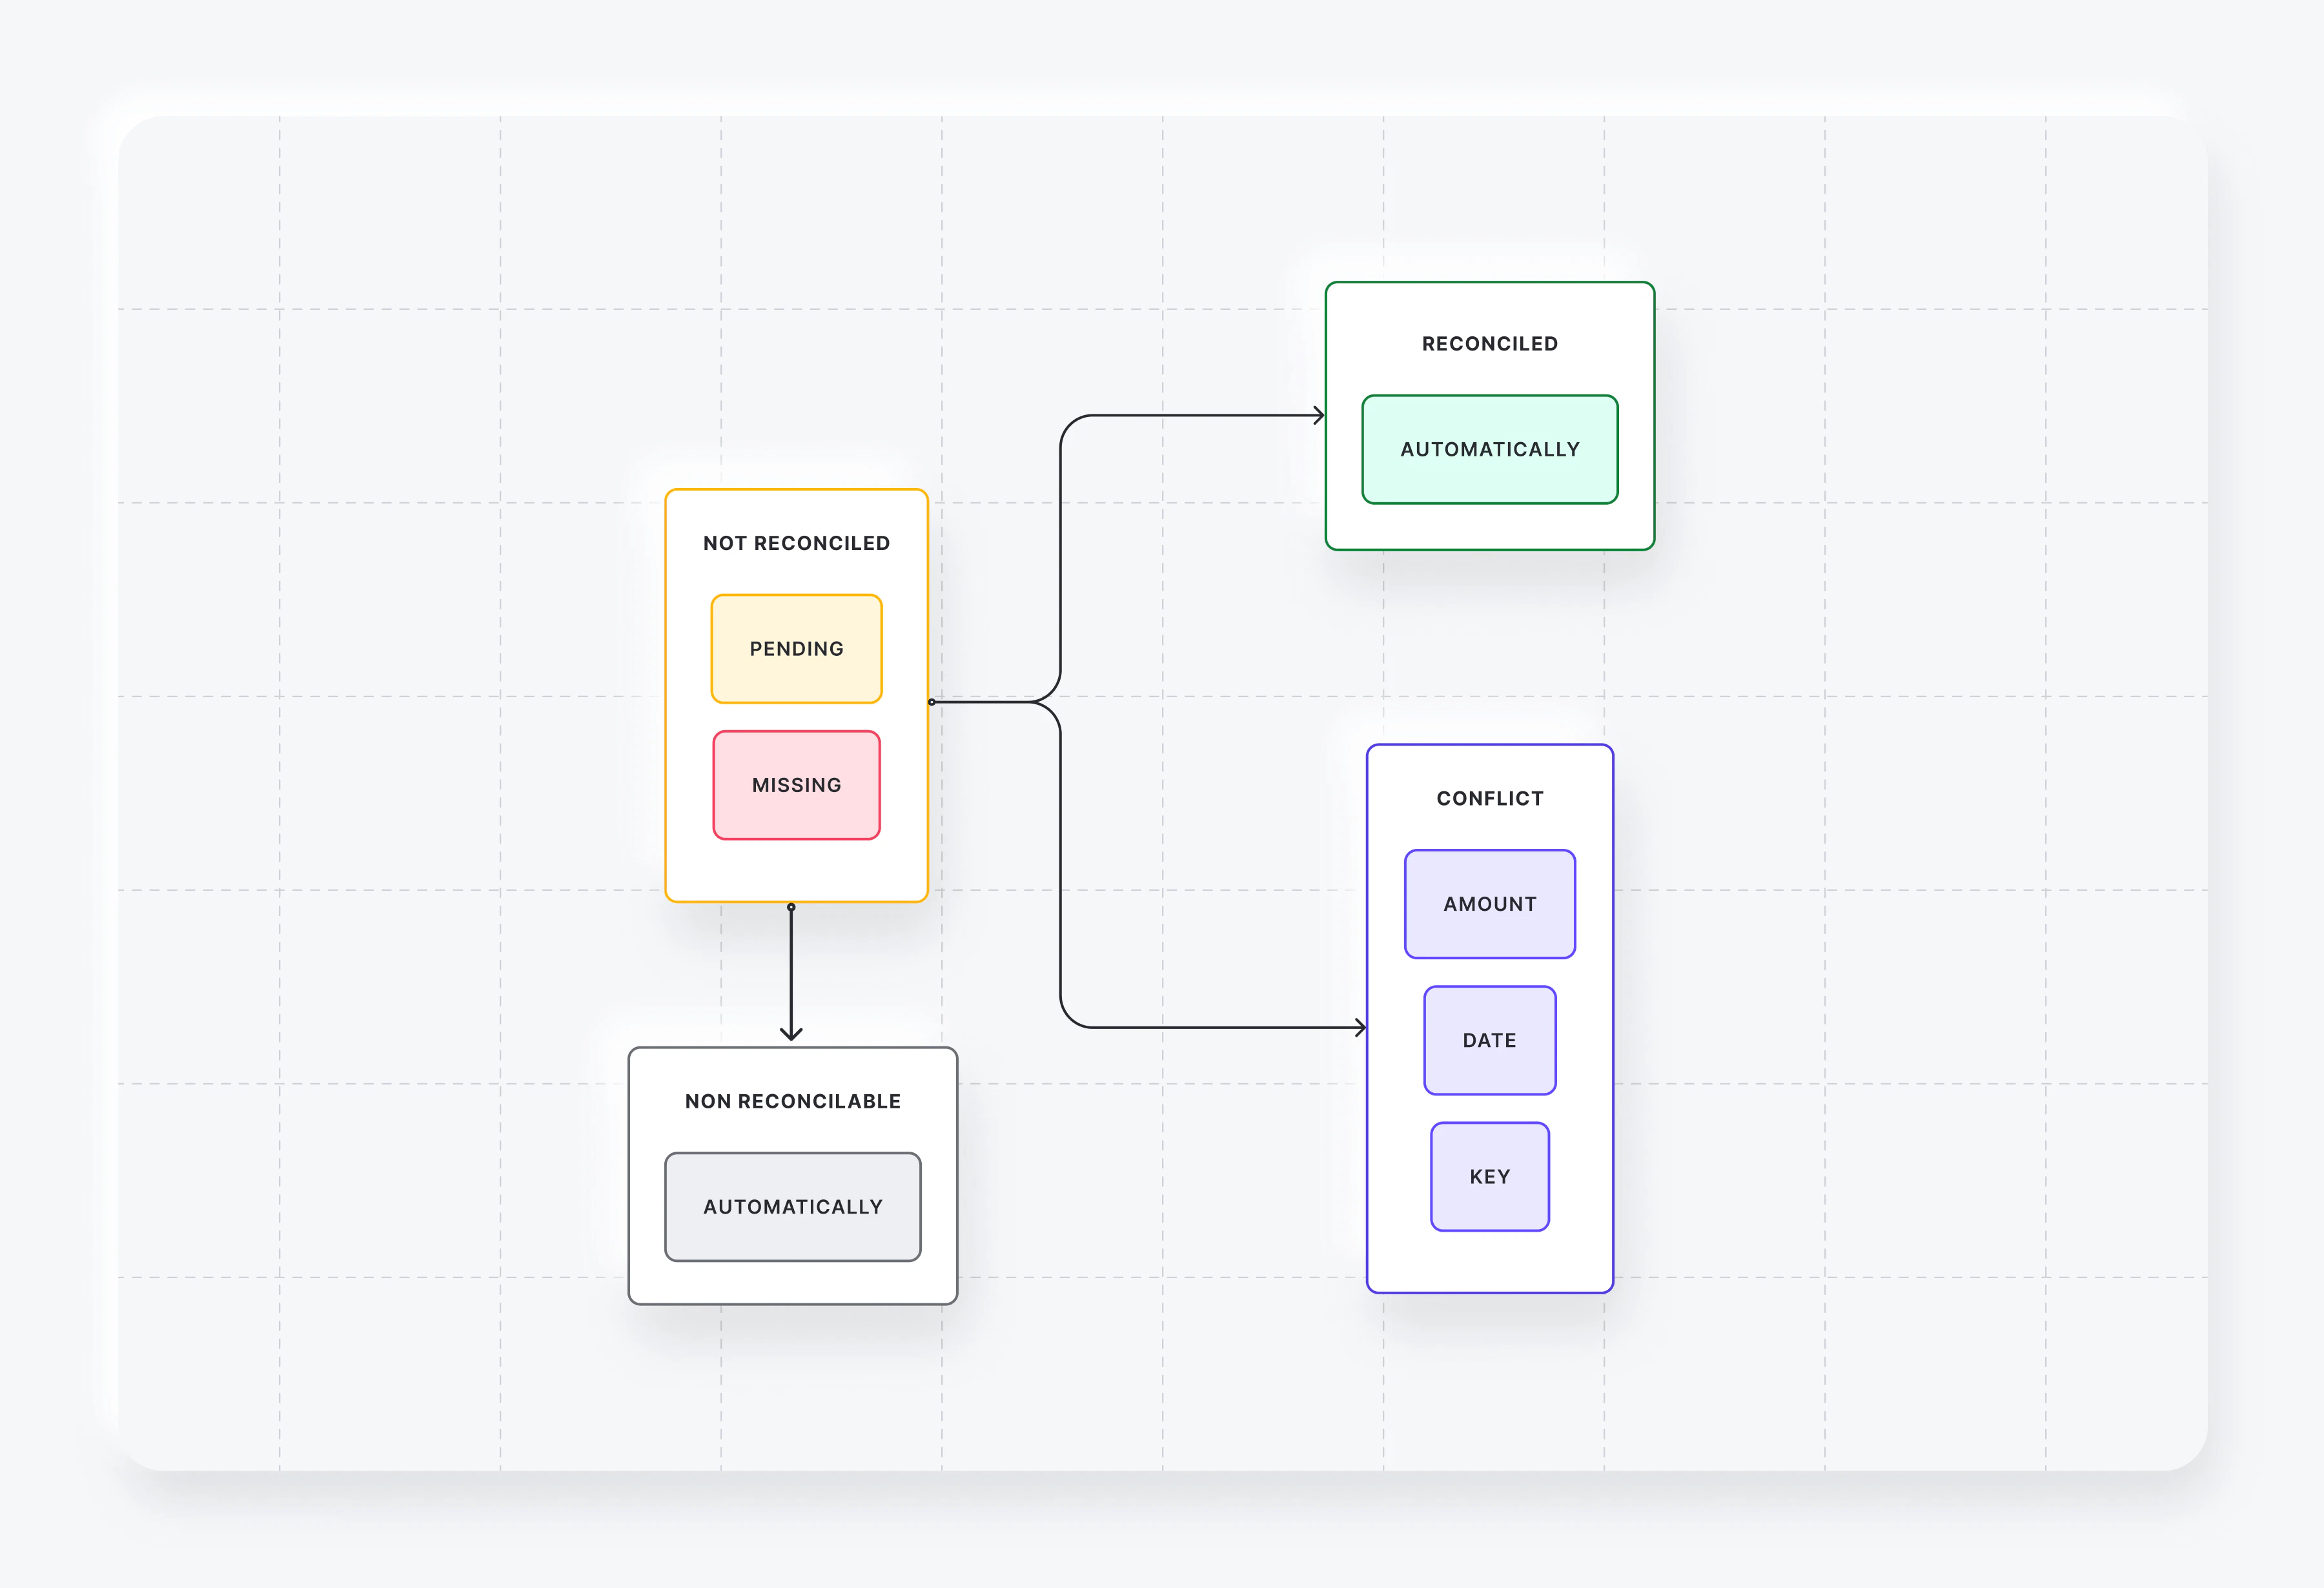Click the NON RECONCILABLE heading

[x=792, y=1101]
